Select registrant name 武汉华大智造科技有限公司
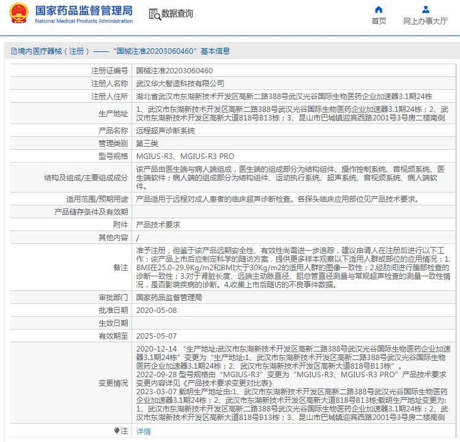 (180, 84)
